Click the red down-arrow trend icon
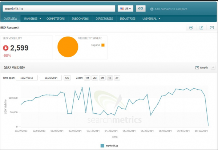This screenshot has height=150, width=218. pyautogui.click(x=6, y=48)
